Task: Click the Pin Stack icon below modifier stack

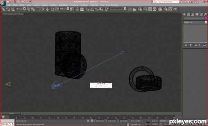Action: click(x=185, y=45)
